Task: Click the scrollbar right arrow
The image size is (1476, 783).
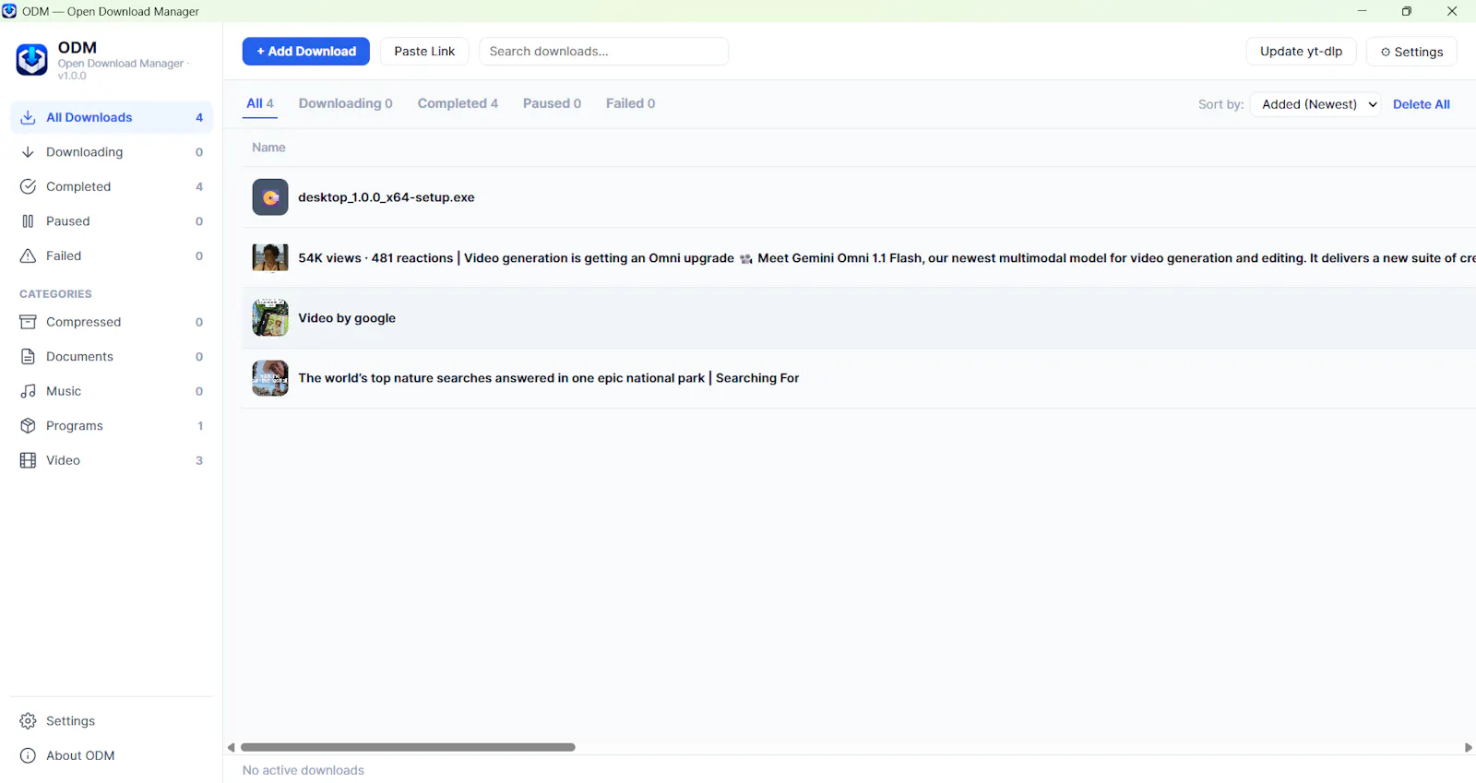Action: [x=1468, y=748]
